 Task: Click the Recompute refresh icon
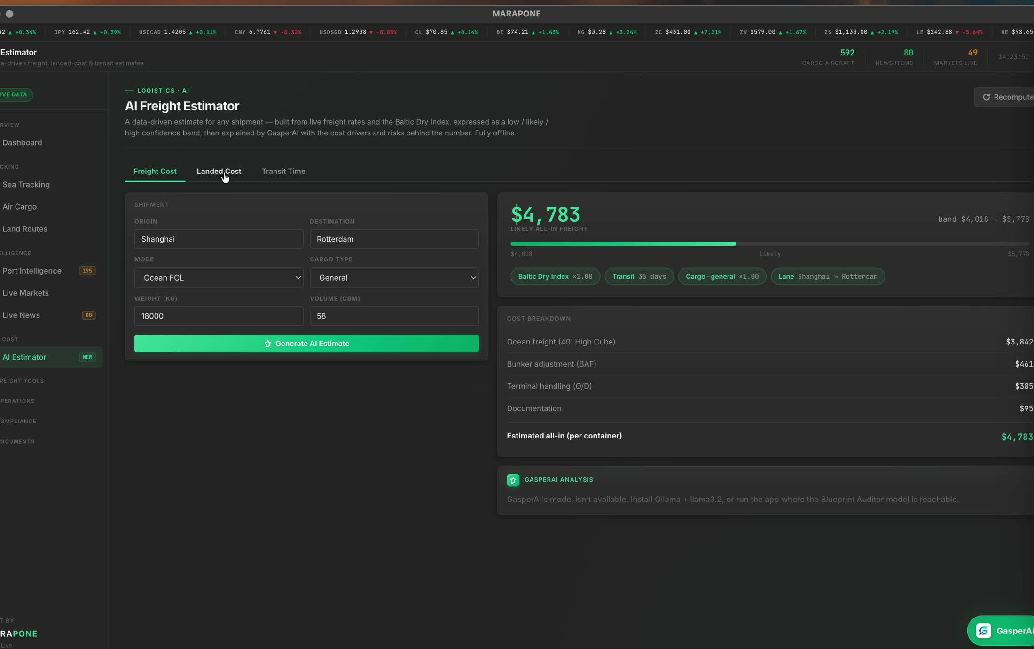pos(986,97)
